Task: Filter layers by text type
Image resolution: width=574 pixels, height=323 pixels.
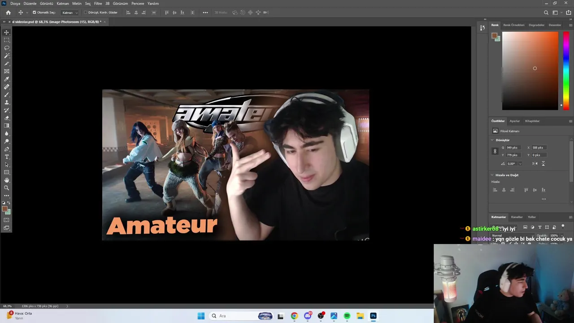Action: point(539,227)
